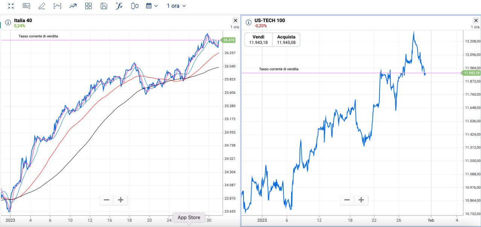Zoom in the Italia 40 chart

click(x=121, y=200)
